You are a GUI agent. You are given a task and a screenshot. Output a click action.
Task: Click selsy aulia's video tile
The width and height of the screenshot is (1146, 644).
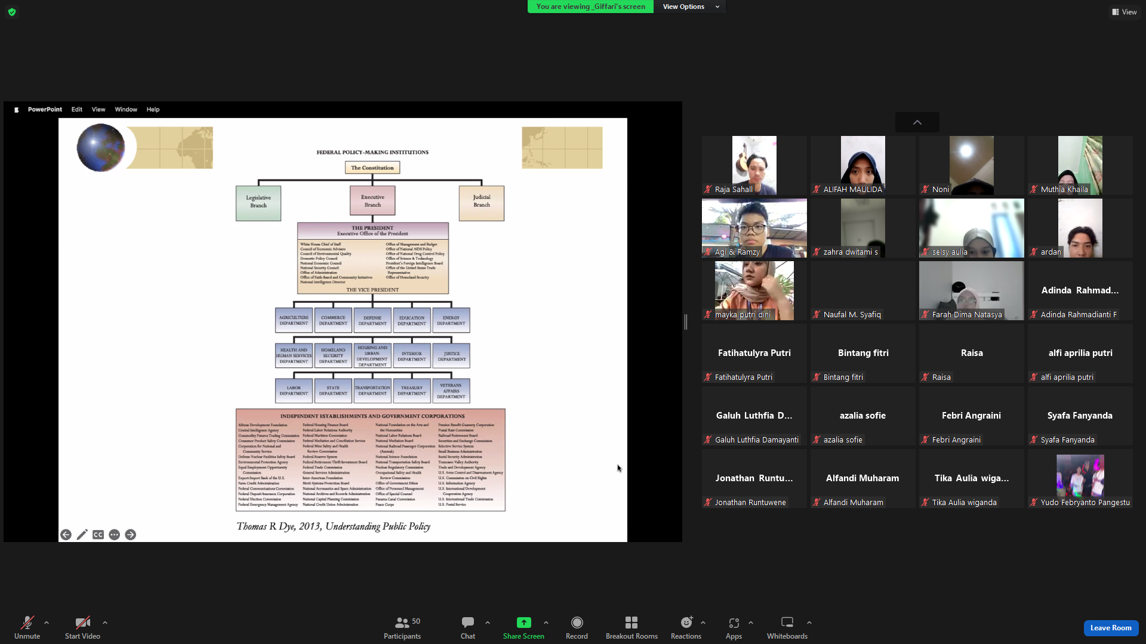pos(972,228)
